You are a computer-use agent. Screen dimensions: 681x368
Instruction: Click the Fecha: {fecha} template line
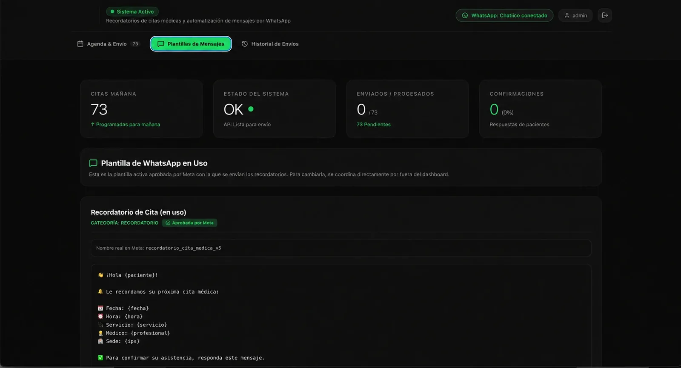[x=123, y=308]
